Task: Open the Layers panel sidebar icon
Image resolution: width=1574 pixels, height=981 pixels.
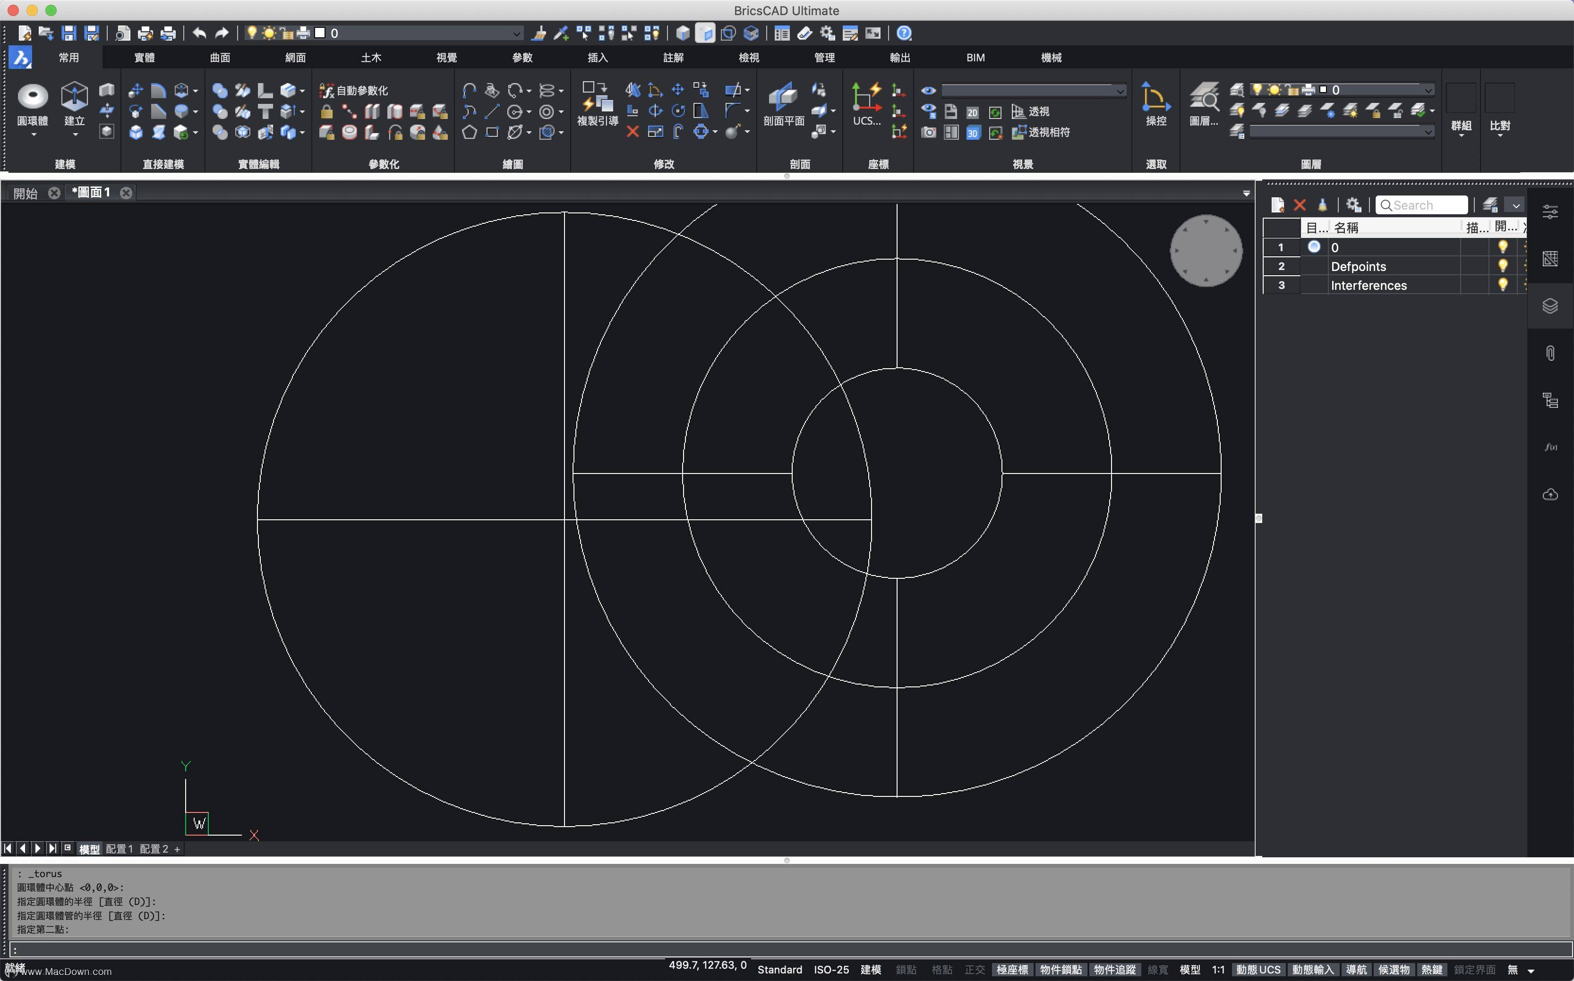Action: click(x=1550, y=305)
